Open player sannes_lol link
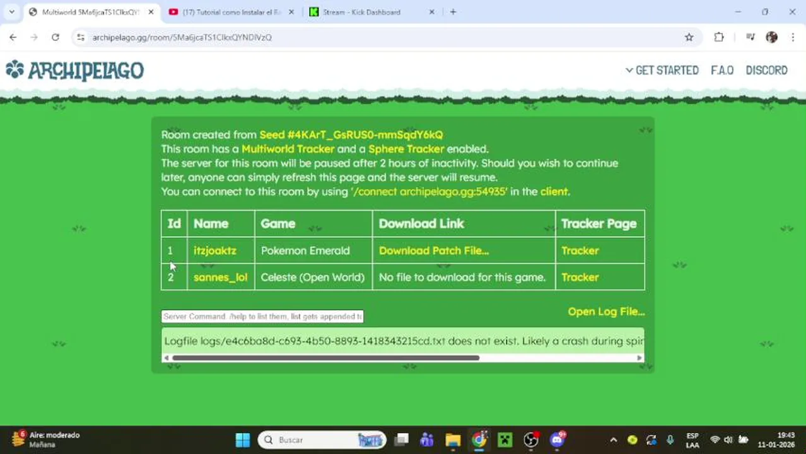 [x=220, y=277]
